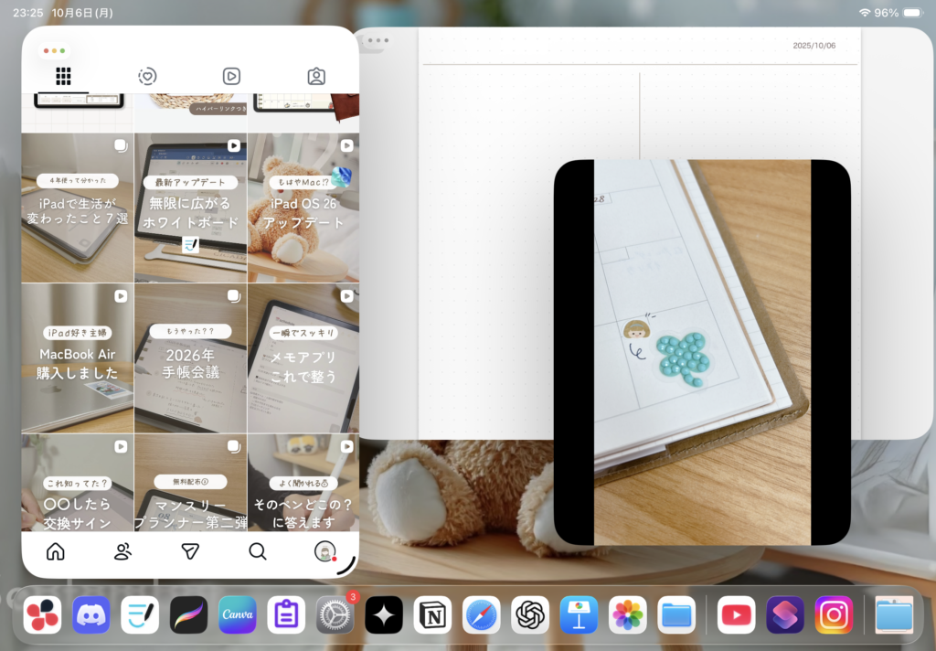Switch to the posts grid tab
Screen dimensions: 936x651
63,76
